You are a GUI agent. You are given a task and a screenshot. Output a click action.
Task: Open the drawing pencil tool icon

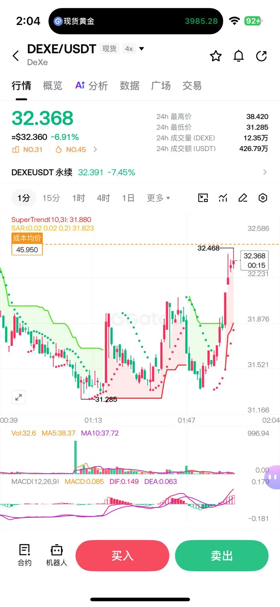pos(243,198)
